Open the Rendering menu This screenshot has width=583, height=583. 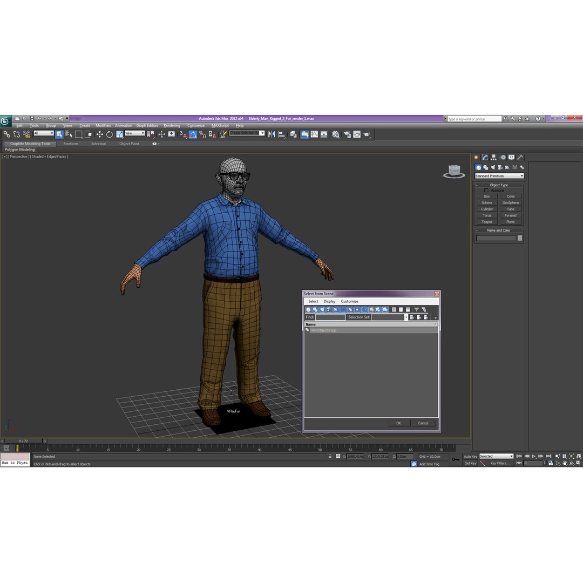pyautogui.click(x=172, y=126)
